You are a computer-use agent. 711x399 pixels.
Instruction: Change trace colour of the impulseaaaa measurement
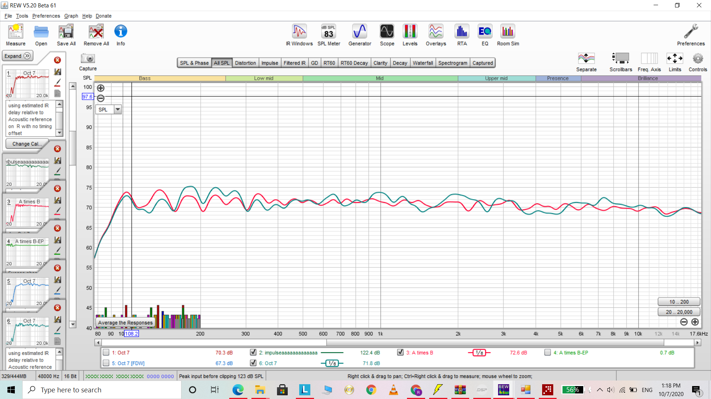(57, 171)
